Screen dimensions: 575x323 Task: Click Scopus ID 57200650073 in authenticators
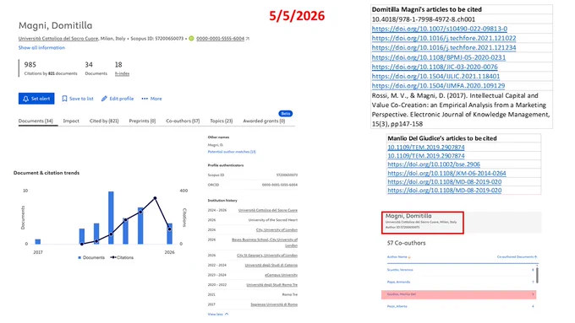pos(287,175)
